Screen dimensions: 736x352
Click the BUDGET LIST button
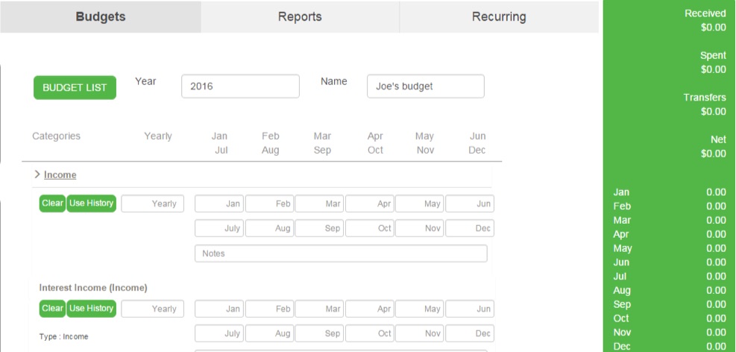point(75,88)
